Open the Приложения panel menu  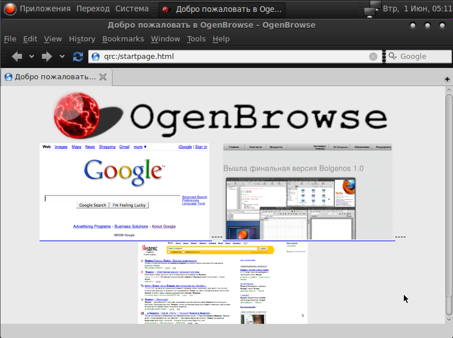45,8
